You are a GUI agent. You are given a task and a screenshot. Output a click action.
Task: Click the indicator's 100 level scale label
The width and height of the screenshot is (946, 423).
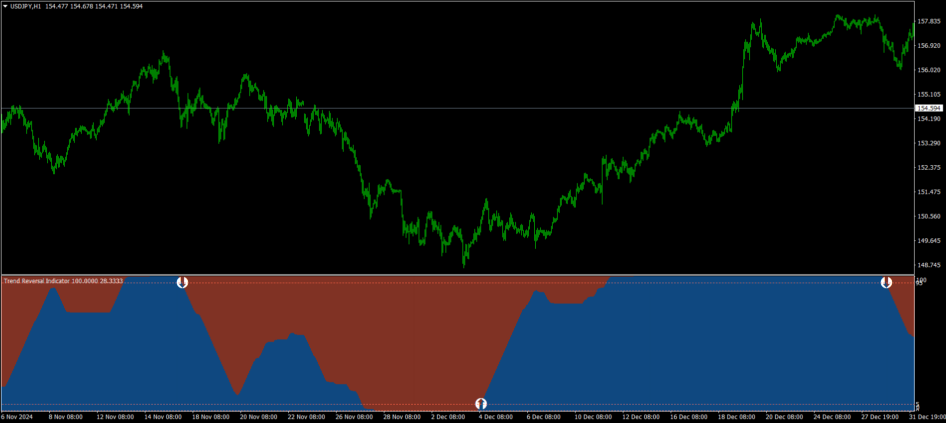(921, 280)
